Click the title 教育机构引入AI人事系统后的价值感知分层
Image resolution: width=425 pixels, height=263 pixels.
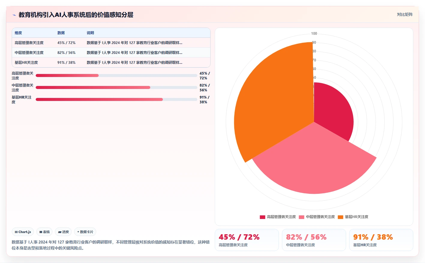click(76, 15)
